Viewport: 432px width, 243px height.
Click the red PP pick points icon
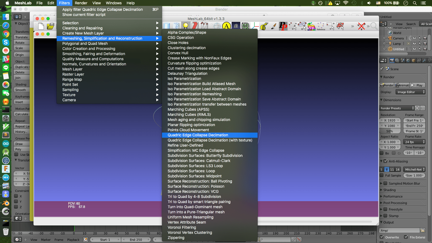click(283, 26)
